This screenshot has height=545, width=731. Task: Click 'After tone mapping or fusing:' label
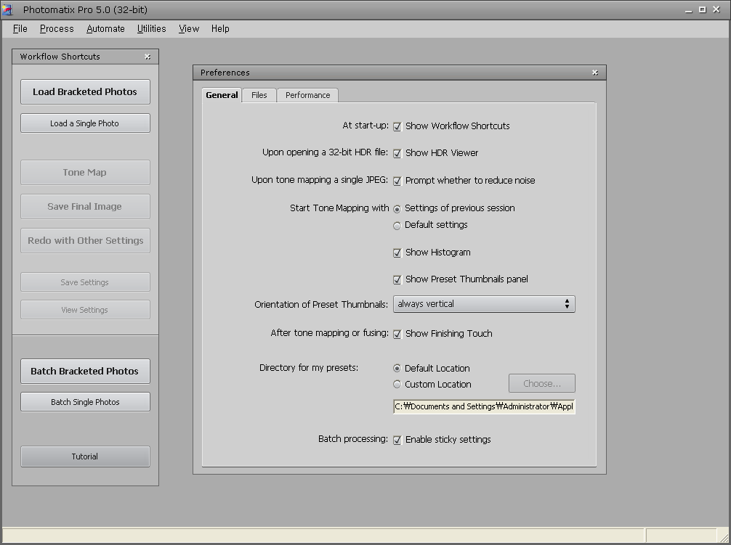pos(330,333)
